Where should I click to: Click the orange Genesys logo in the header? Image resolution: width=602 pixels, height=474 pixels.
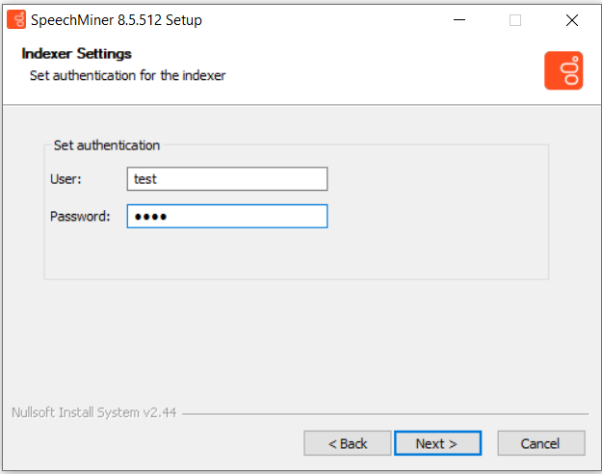pos(563,70)
